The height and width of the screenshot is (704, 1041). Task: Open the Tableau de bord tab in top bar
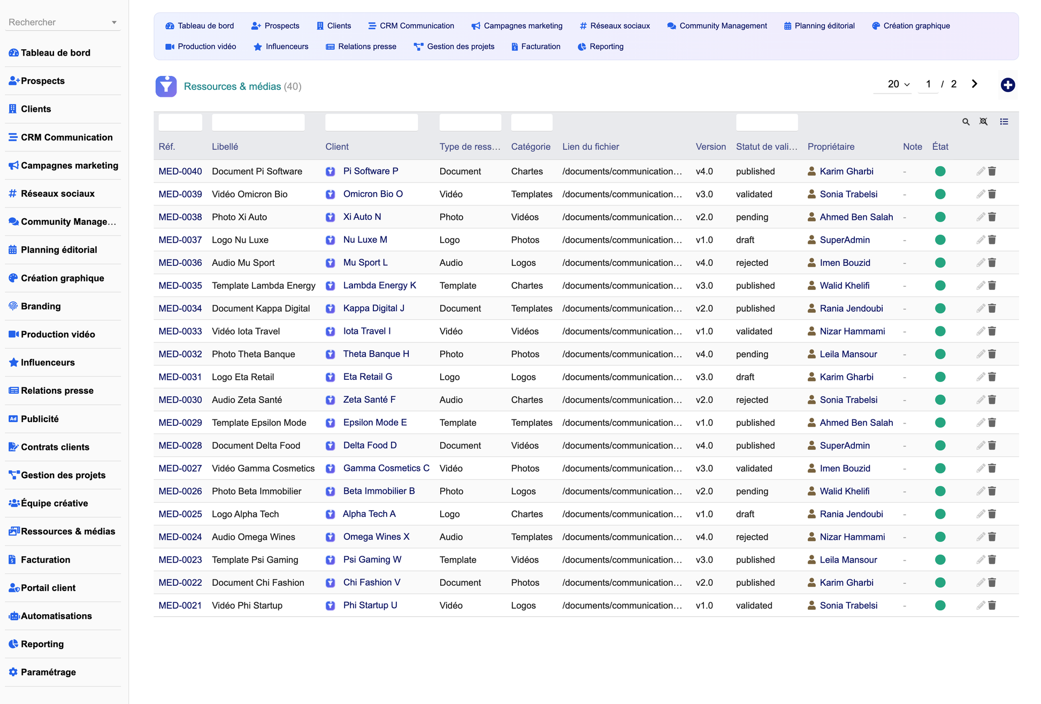coord(200,26)
